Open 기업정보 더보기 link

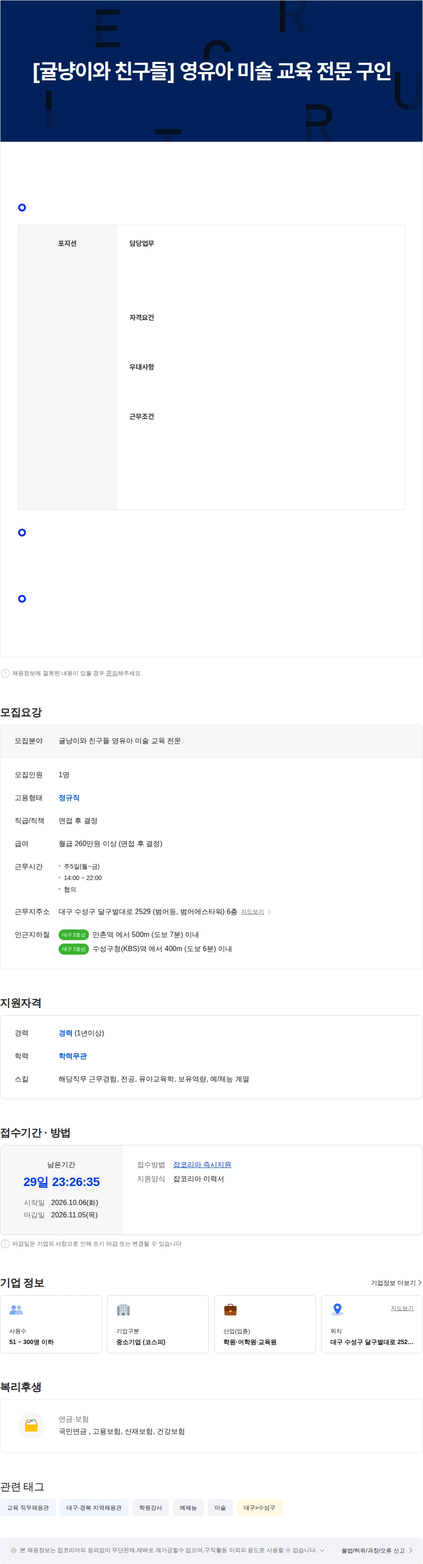(396, 1283)
